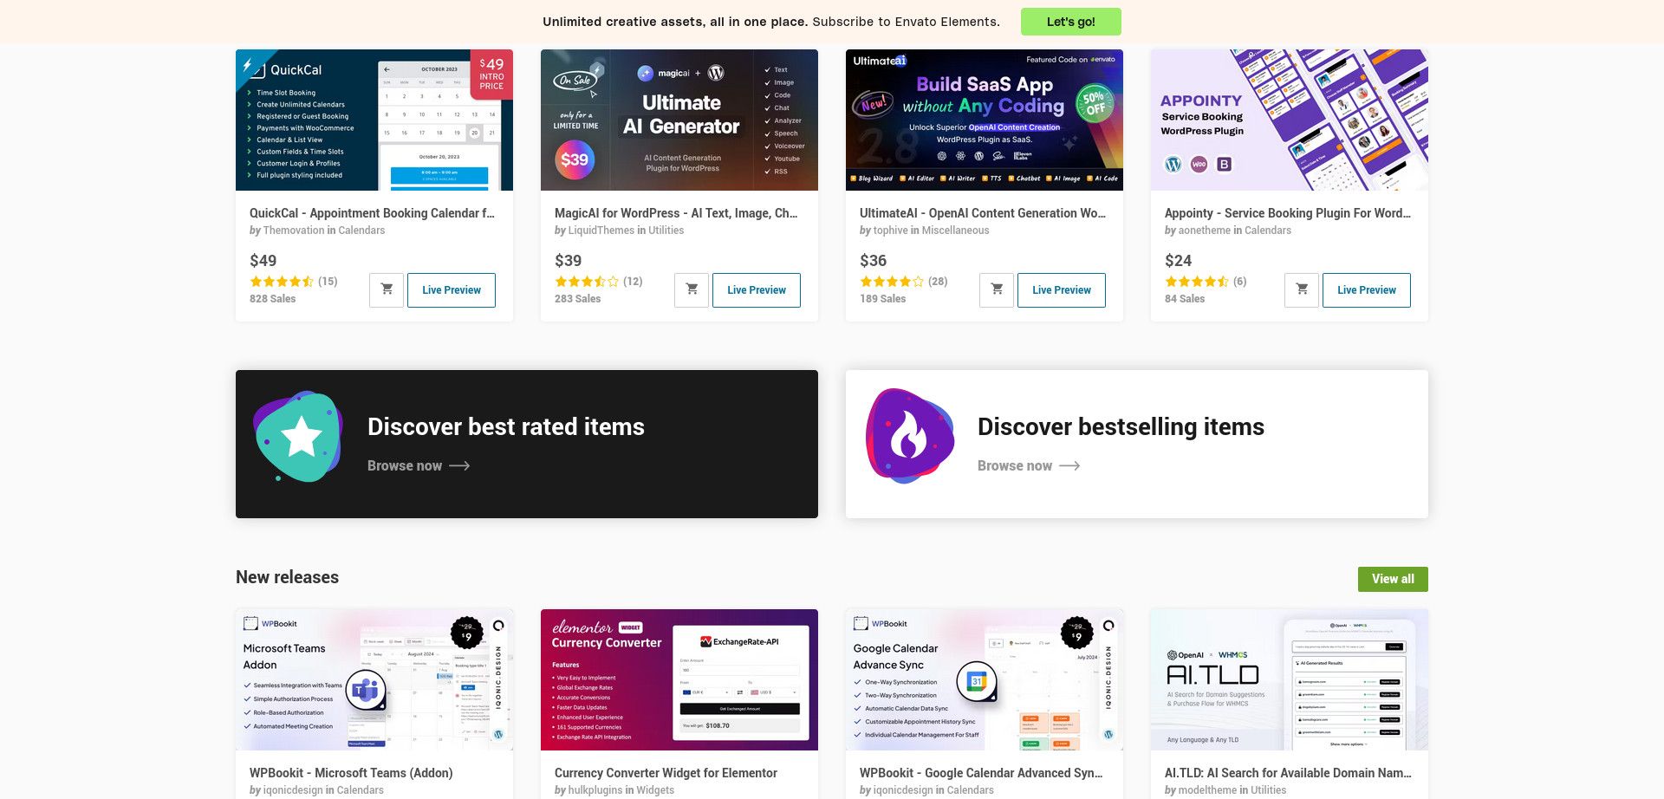Click arrow next to Browse now under bestselling

[1070, 466]
